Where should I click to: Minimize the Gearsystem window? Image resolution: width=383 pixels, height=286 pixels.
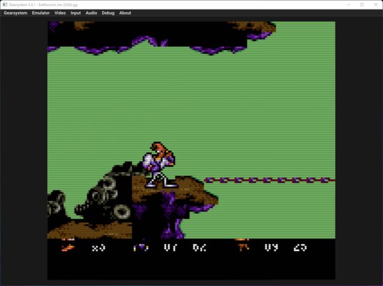coord(349,4)
